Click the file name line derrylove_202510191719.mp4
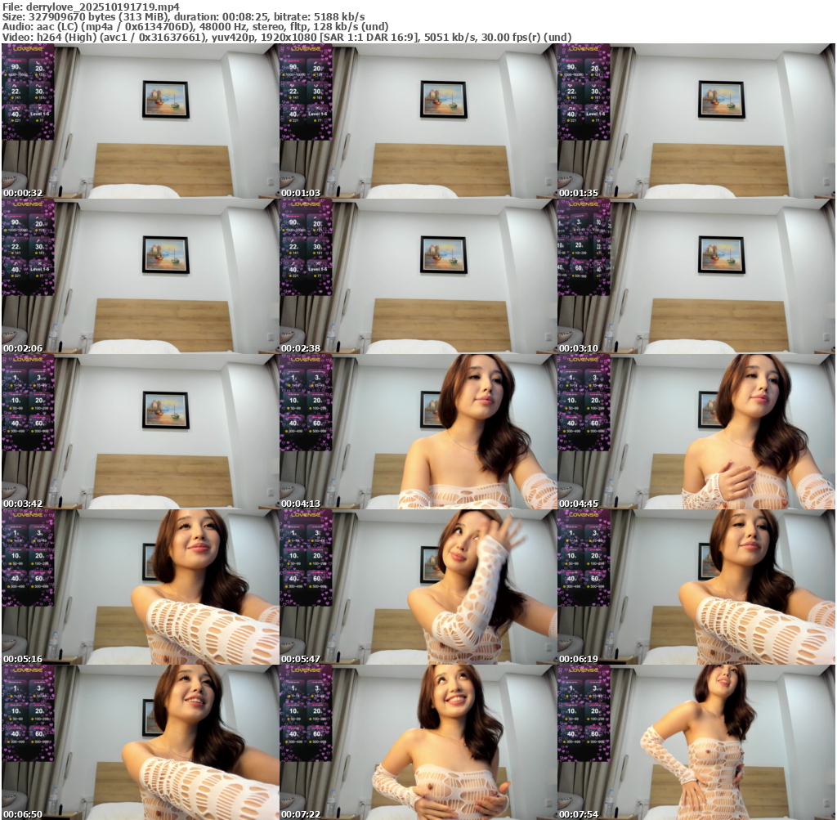This screenshot has width=837, height=820. tap(92, 7)
